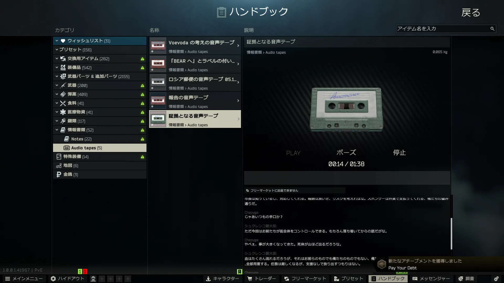Click the green warning triangle beside 武器

click(x=142, y=85)
